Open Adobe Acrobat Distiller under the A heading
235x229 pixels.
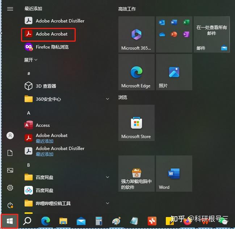(x=54, y=151)
